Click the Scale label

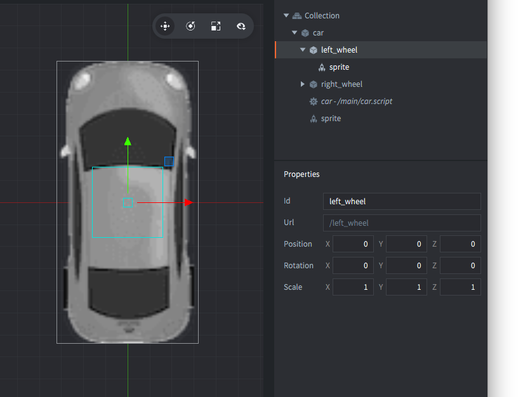click(x=293, y=287)
